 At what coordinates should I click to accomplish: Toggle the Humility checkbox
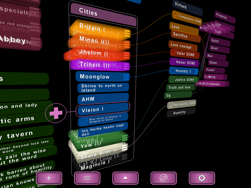(170, 114)
